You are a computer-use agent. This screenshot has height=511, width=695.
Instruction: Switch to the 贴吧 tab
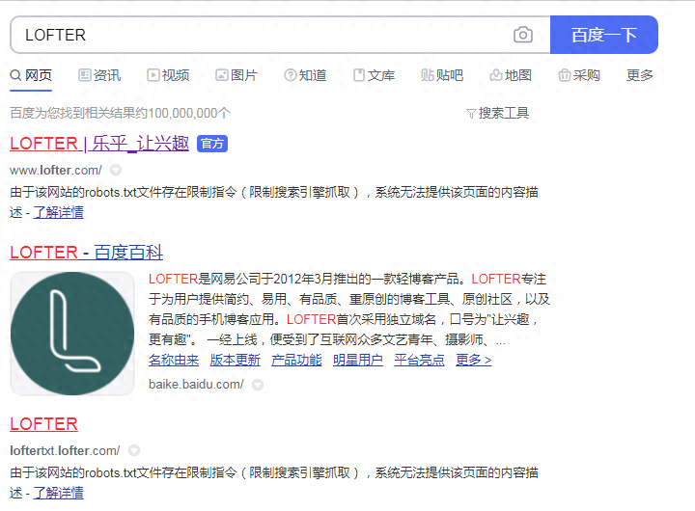(442, 75)
